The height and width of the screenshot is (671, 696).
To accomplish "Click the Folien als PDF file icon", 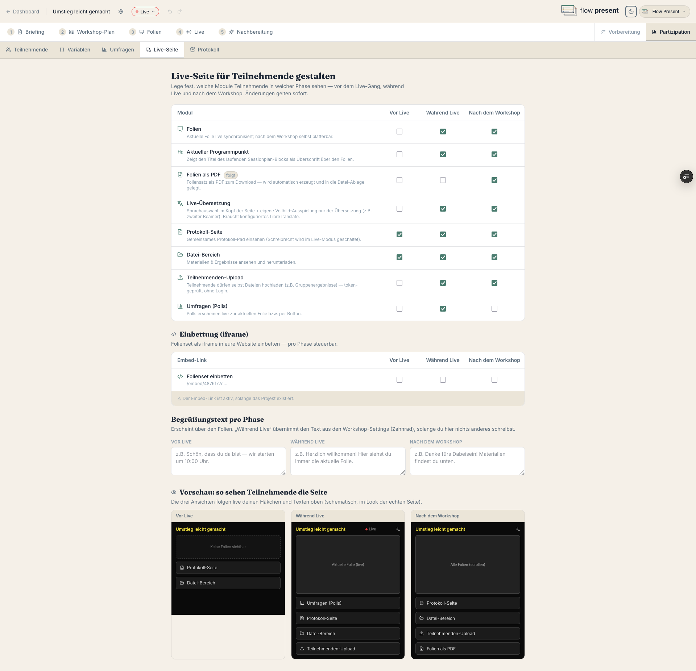I will point(180,175).
